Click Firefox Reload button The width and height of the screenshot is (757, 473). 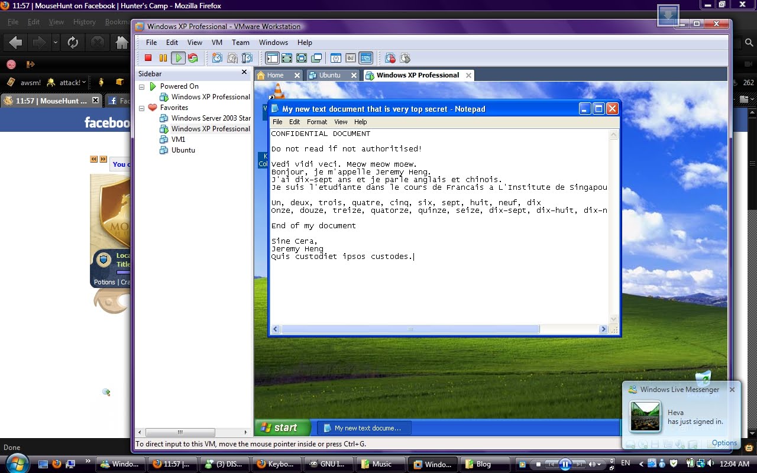(73, 43)
